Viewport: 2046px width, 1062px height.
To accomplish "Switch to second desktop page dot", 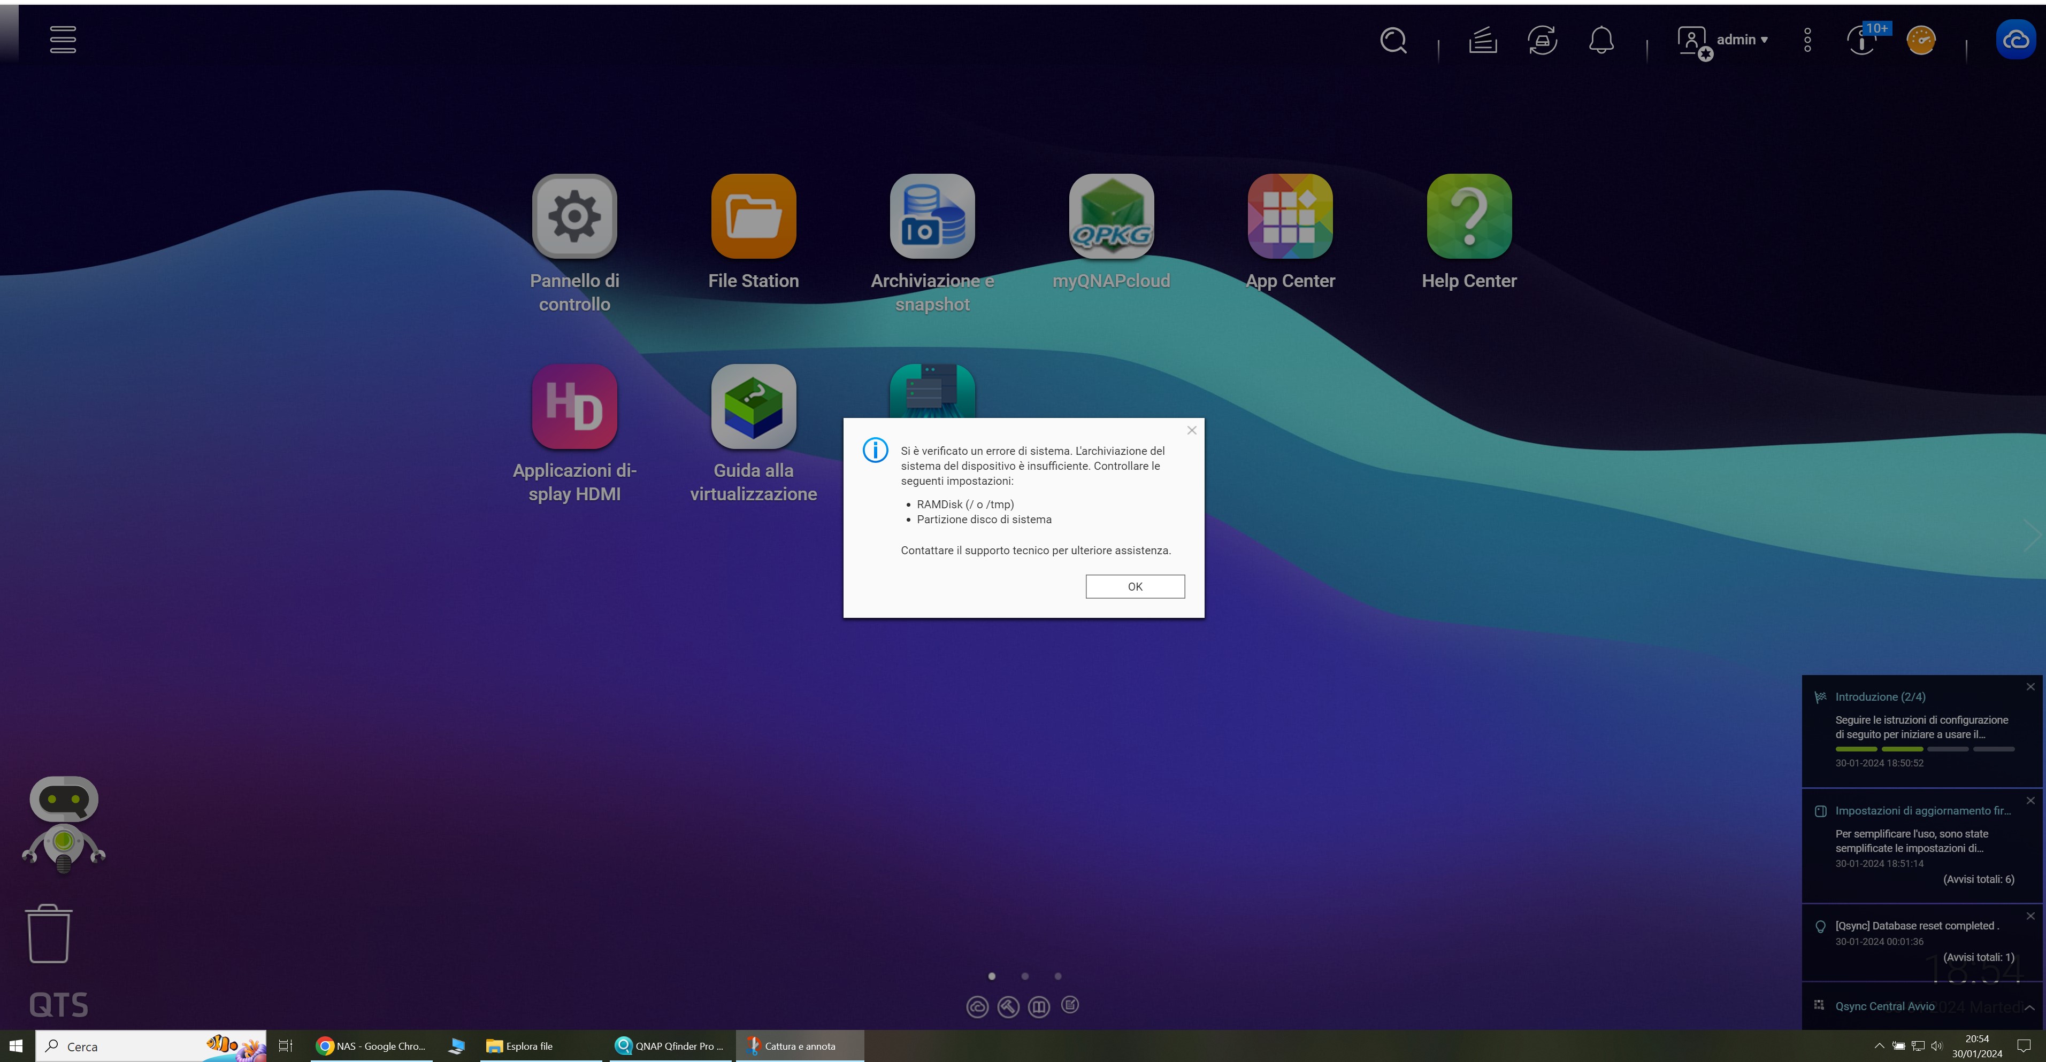I will coord(1024,976).
